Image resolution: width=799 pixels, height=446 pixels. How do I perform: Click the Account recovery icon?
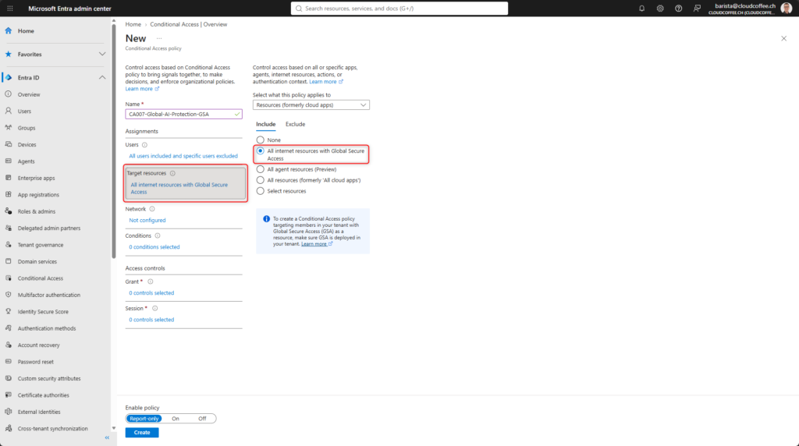(x=8, y=345)
